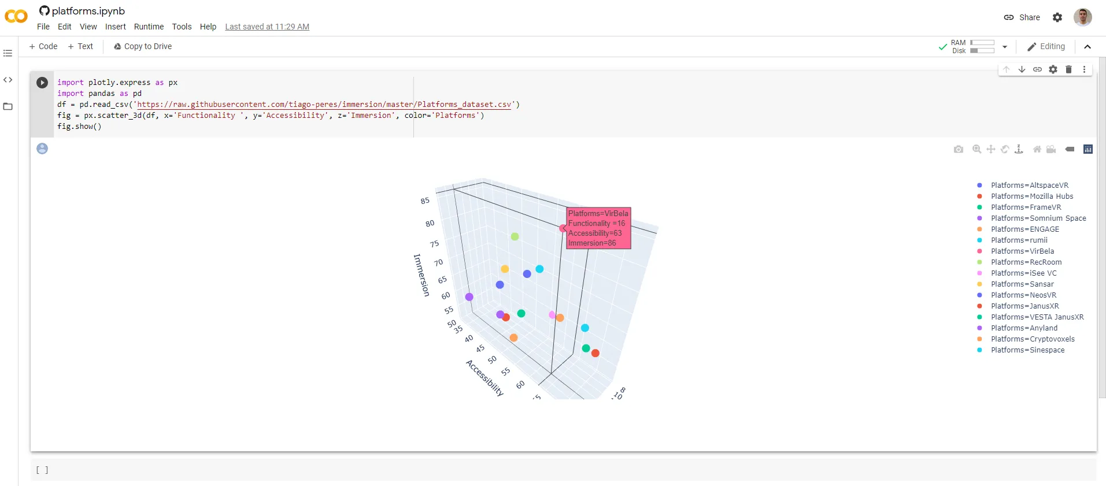Open the code snippets panel

click(8, 80)
